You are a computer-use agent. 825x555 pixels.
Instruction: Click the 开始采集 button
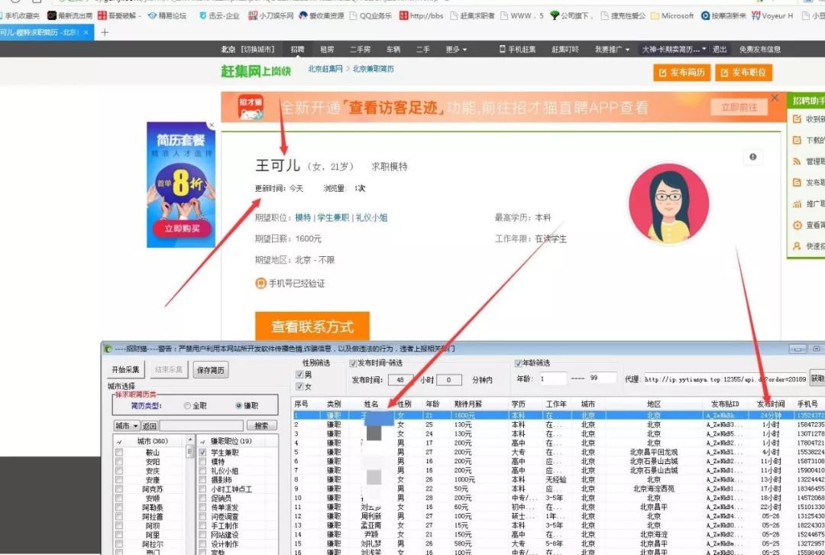pos(126,370)
